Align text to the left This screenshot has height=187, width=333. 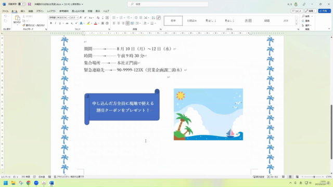point(114,23)
